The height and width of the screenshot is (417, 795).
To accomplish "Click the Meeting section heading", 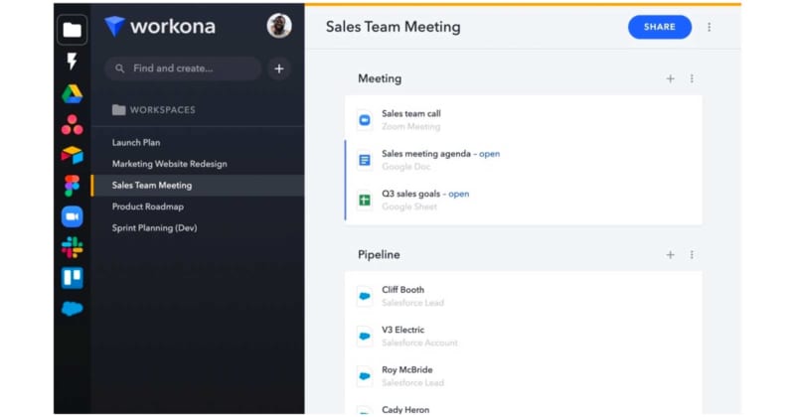I will tap(380, 78).
